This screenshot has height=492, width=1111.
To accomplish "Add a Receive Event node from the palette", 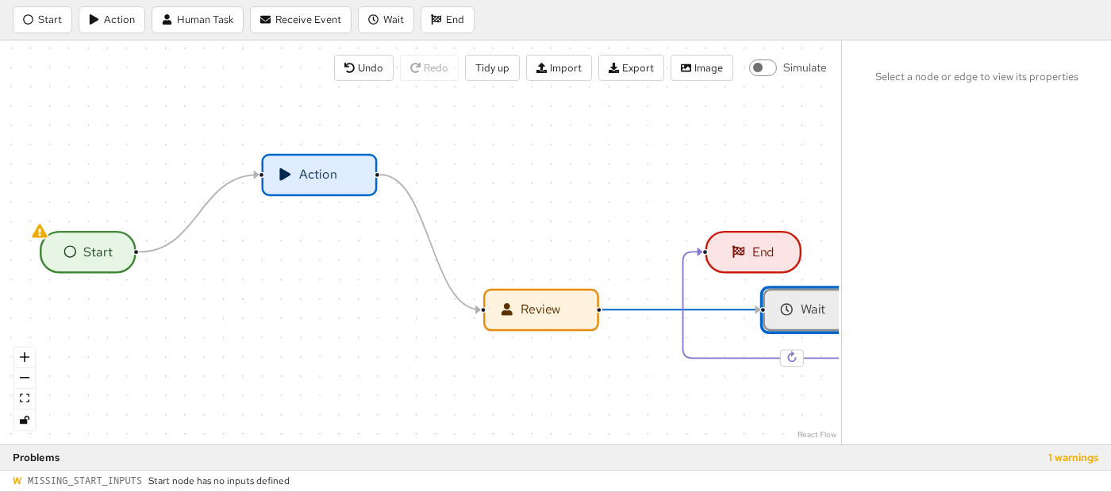I will click(301, 20).
